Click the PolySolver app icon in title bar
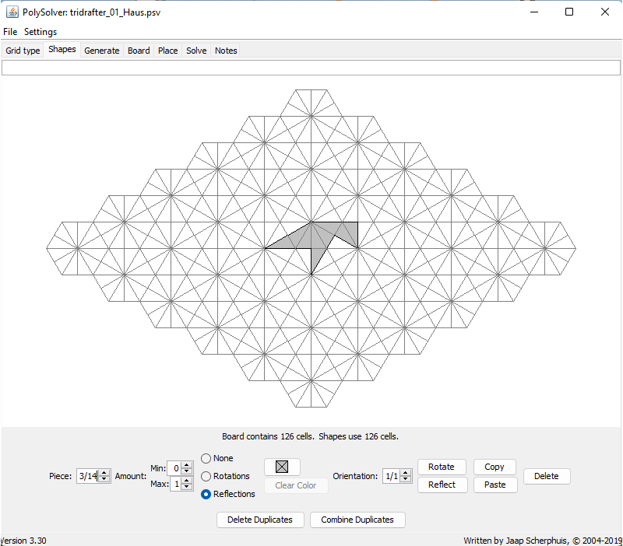The width and height of the screenshot is (623, 546). (12, 12)
